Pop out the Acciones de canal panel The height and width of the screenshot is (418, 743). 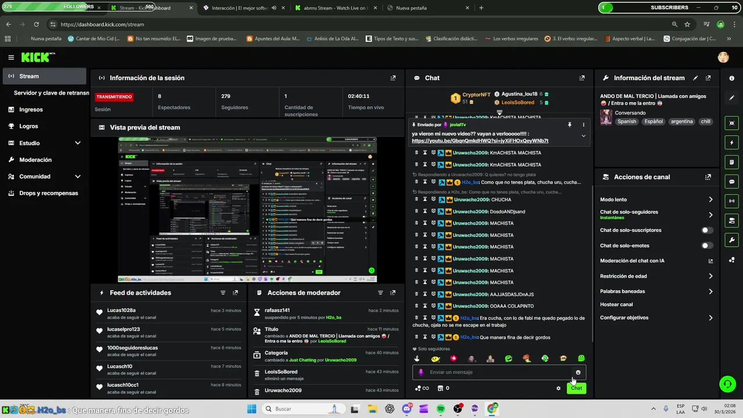tap(708, 177)
